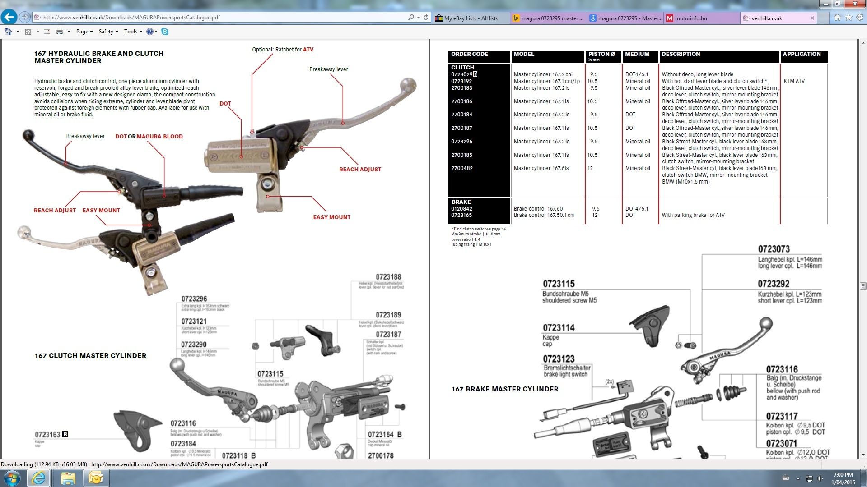Switch to Bing magura 0723295 master tab
The height and width of the screenshot is (487, 867).
coord(549,18)
